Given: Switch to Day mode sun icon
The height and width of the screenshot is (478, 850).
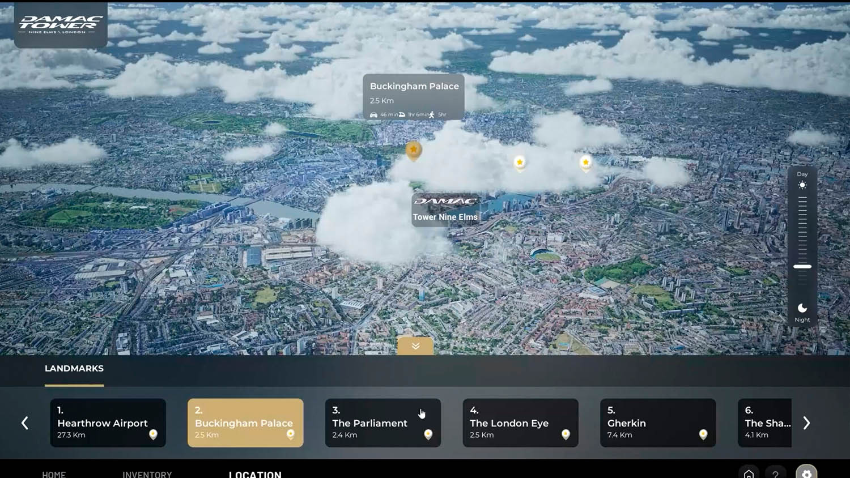Looking at the screenshot, I should pyautogui.click(x=802, y=185).
